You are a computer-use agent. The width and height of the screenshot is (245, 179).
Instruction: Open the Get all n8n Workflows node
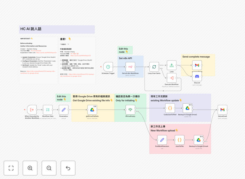tap(130, 67)
